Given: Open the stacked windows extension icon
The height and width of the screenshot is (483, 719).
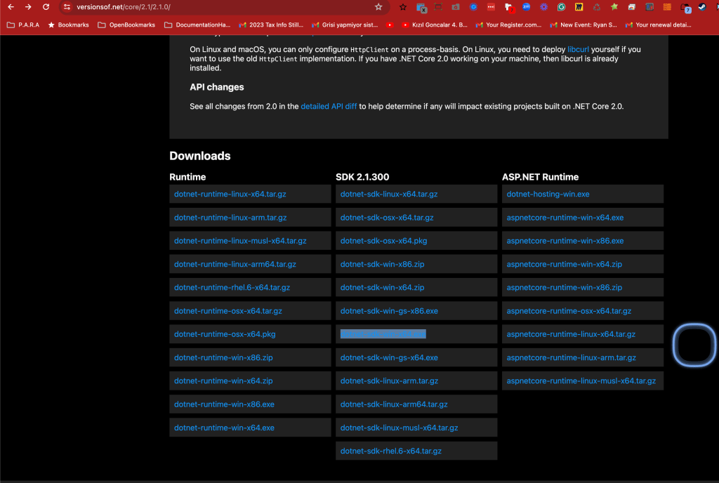Looking at the screenshot, I should point(632,7).
